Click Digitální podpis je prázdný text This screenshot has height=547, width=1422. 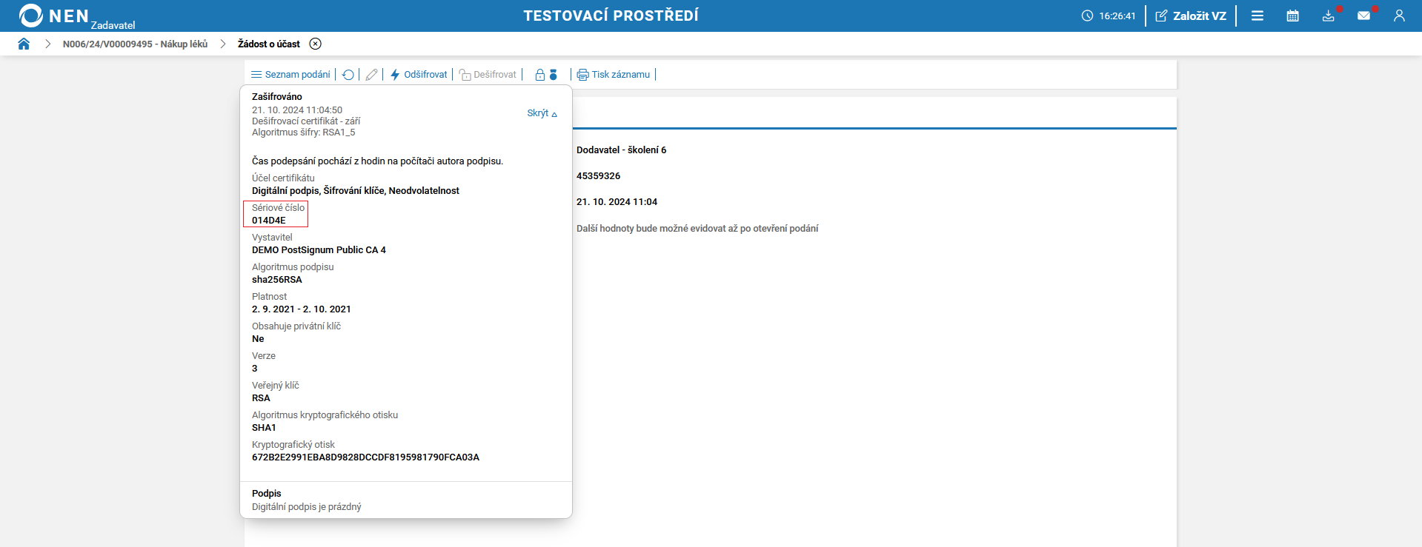(307, 507)
